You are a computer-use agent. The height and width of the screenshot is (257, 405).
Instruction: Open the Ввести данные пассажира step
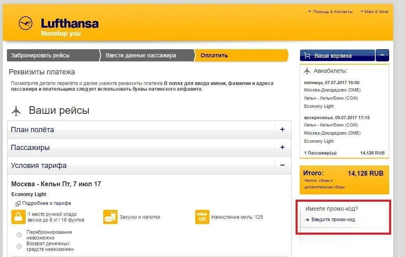coord(142,55)
